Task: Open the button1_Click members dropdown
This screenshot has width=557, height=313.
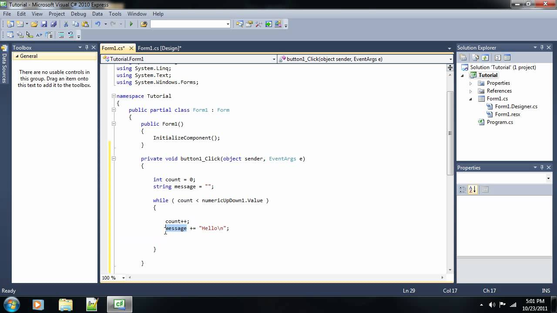Action: 450,59
